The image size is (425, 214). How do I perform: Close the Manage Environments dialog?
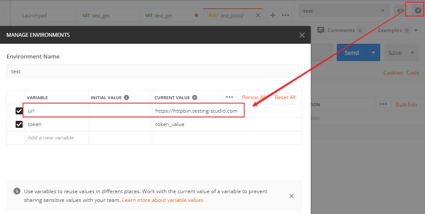coord(302,35)
